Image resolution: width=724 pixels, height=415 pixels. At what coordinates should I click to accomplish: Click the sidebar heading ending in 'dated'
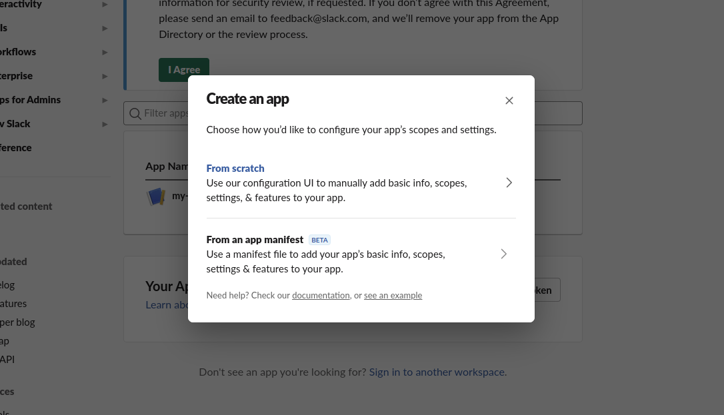13,261
